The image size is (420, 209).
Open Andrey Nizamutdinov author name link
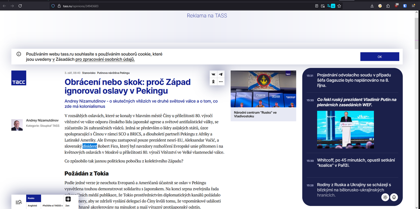(x=42, y=121)
